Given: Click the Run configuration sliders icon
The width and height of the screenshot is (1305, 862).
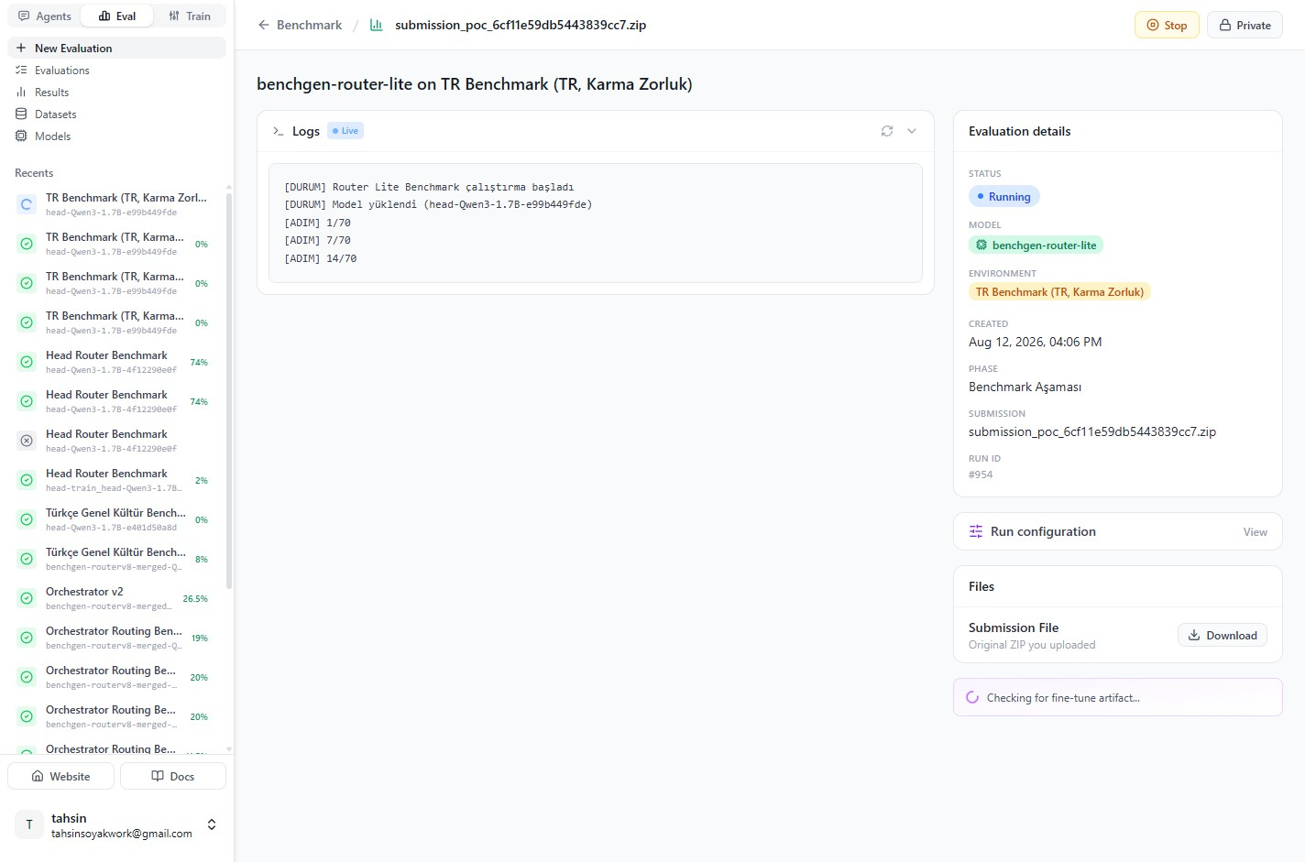Looking at the screenshot, I should pos(976,531).
